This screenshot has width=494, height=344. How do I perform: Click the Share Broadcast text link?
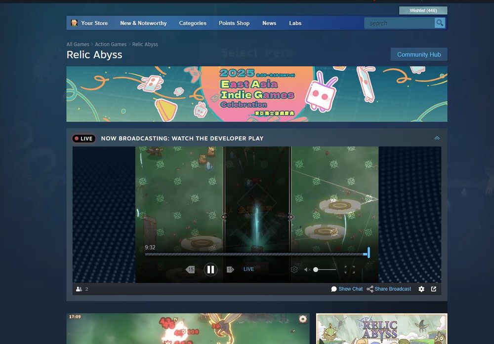393,289
